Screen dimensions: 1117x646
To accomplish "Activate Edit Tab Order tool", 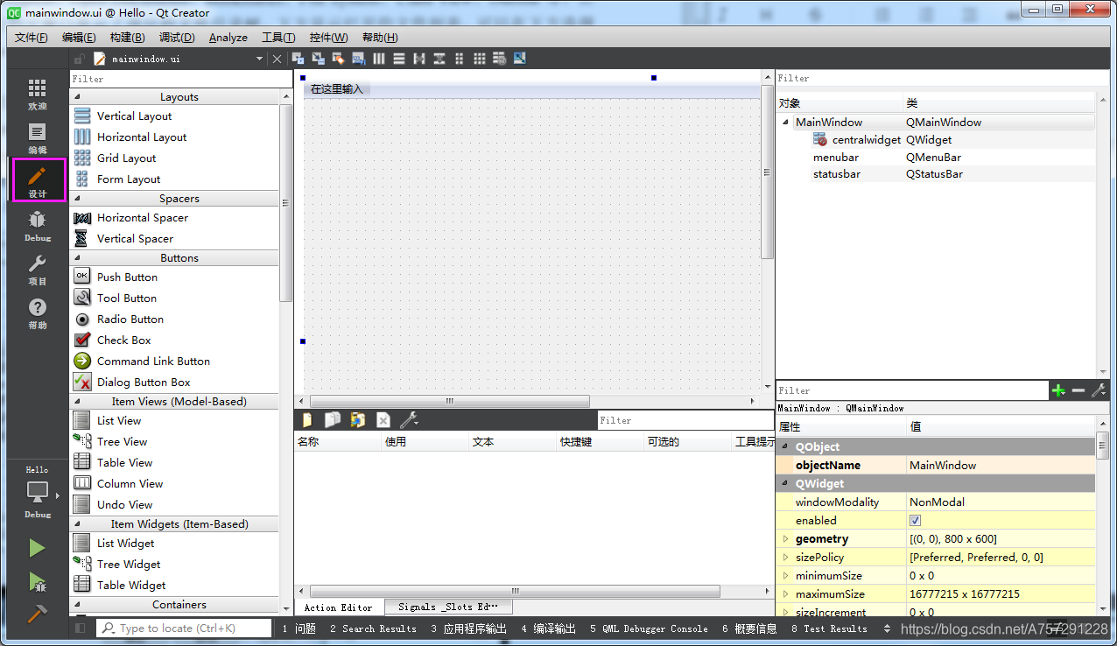I will (359, 59).
